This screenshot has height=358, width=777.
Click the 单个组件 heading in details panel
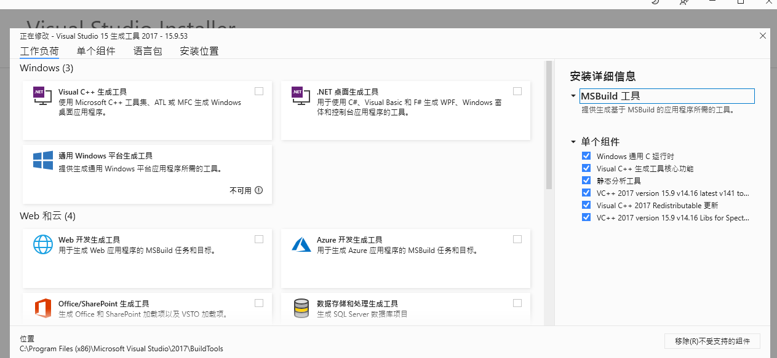coord(600,142)
